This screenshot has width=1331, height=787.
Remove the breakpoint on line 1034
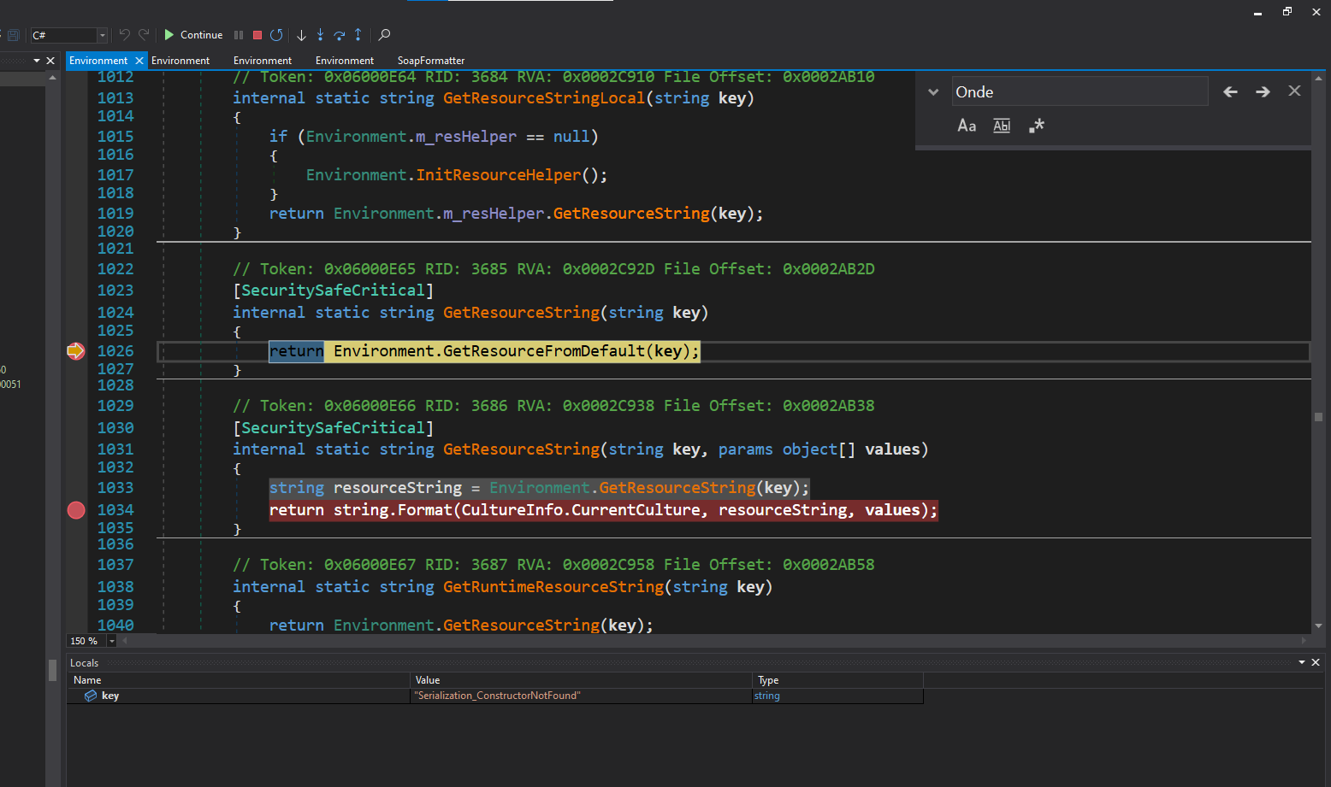76,510
